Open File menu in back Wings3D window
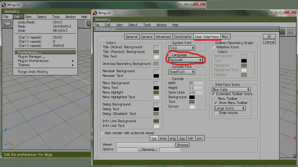Screen dimensions: 298x167 coord(6,17)
